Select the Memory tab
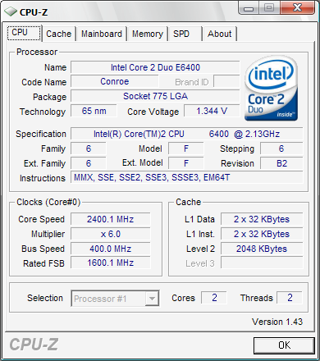Screen dimensions: 320x361 click(148, 34)
